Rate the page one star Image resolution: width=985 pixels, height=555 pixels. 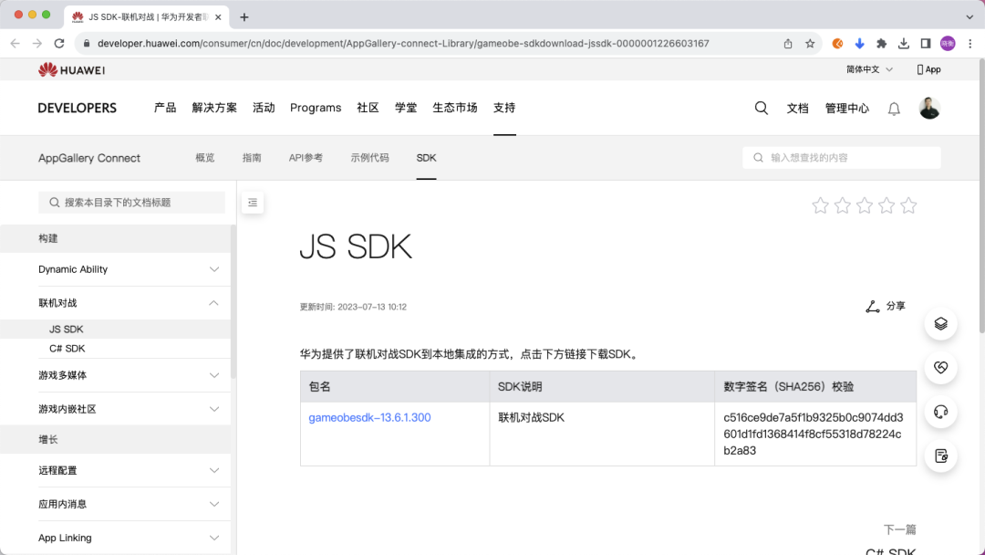point(820,205)
